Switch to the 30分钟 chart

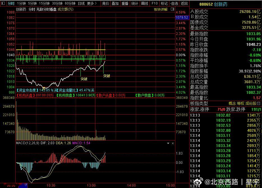57,3
